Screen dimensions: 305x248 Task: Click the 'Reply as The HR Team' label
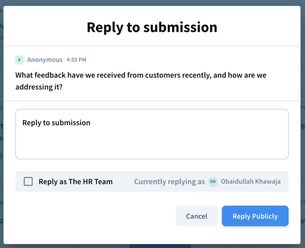point(75,182)
